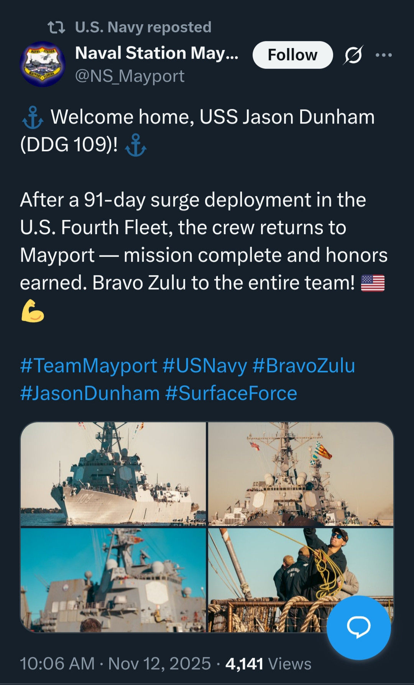Viewport: 414px width, 685px height.
Task: Open the #TeamMayport hashtag
Action: 89,365
